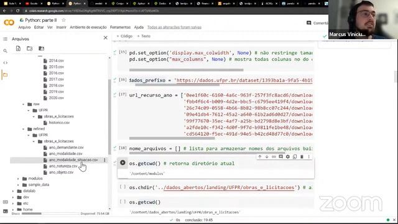Open the terminal icon at bottom-left

click(x=5, y=211)
